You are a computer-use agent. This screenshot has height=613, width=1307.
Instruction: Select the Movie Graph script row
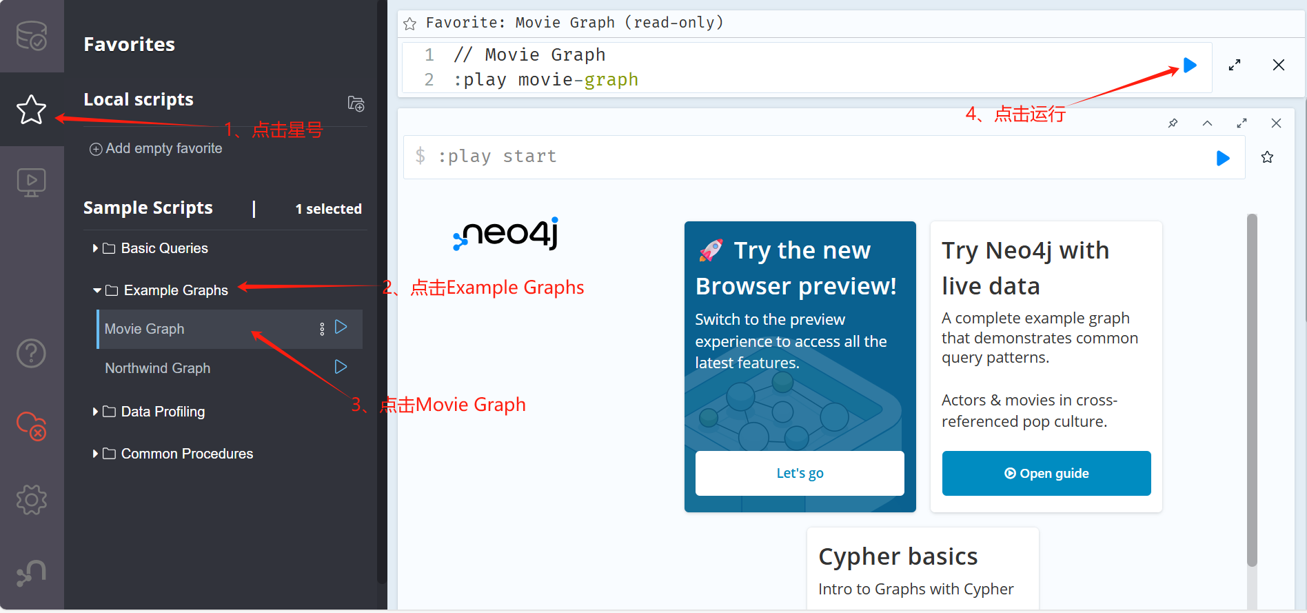[x=230, y=329]
